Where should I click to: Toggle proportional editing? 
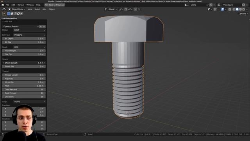click(135, 9)
